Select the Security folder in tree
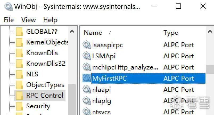The width and height of the screenshot is (214, 115). coord(38,106)
